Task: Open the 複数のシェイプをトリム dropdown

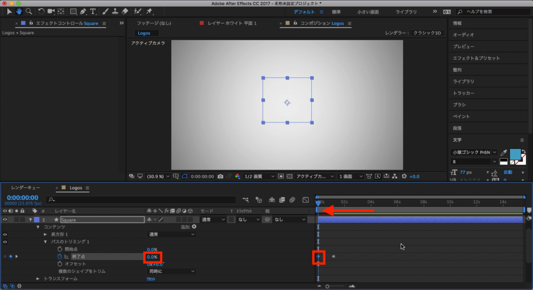Action: (172, 271)
